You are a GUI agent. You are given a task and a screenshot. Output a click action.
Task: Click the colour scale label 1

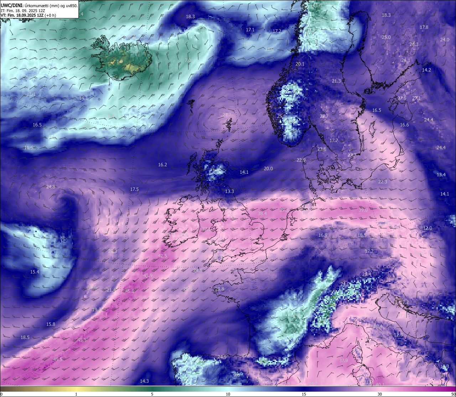[x=76, y=395]
